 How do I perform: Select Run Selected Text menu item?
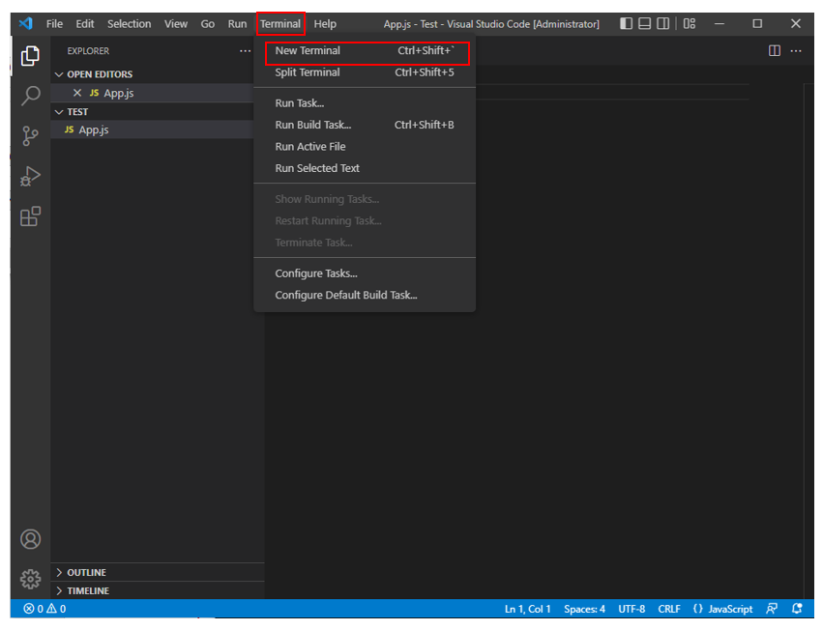point(365,168)
